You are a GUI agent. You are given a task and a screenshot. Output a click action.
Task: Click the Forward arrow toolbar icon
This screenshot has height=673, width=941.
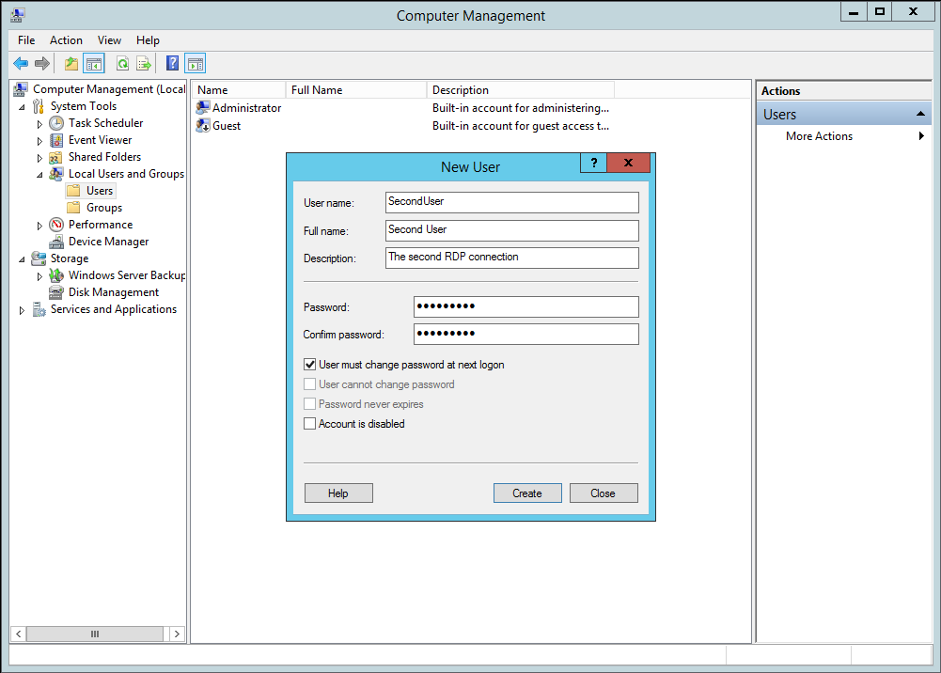click(x=42, y=63)
